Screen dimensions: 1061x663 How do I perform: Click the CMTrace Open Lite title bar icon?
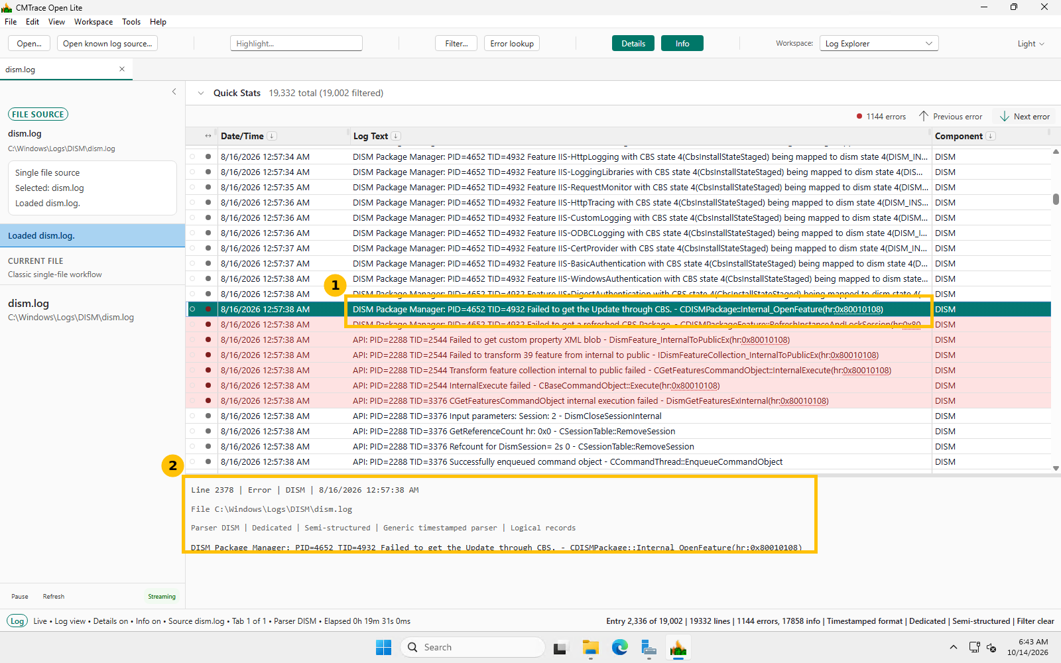[7, 7]
